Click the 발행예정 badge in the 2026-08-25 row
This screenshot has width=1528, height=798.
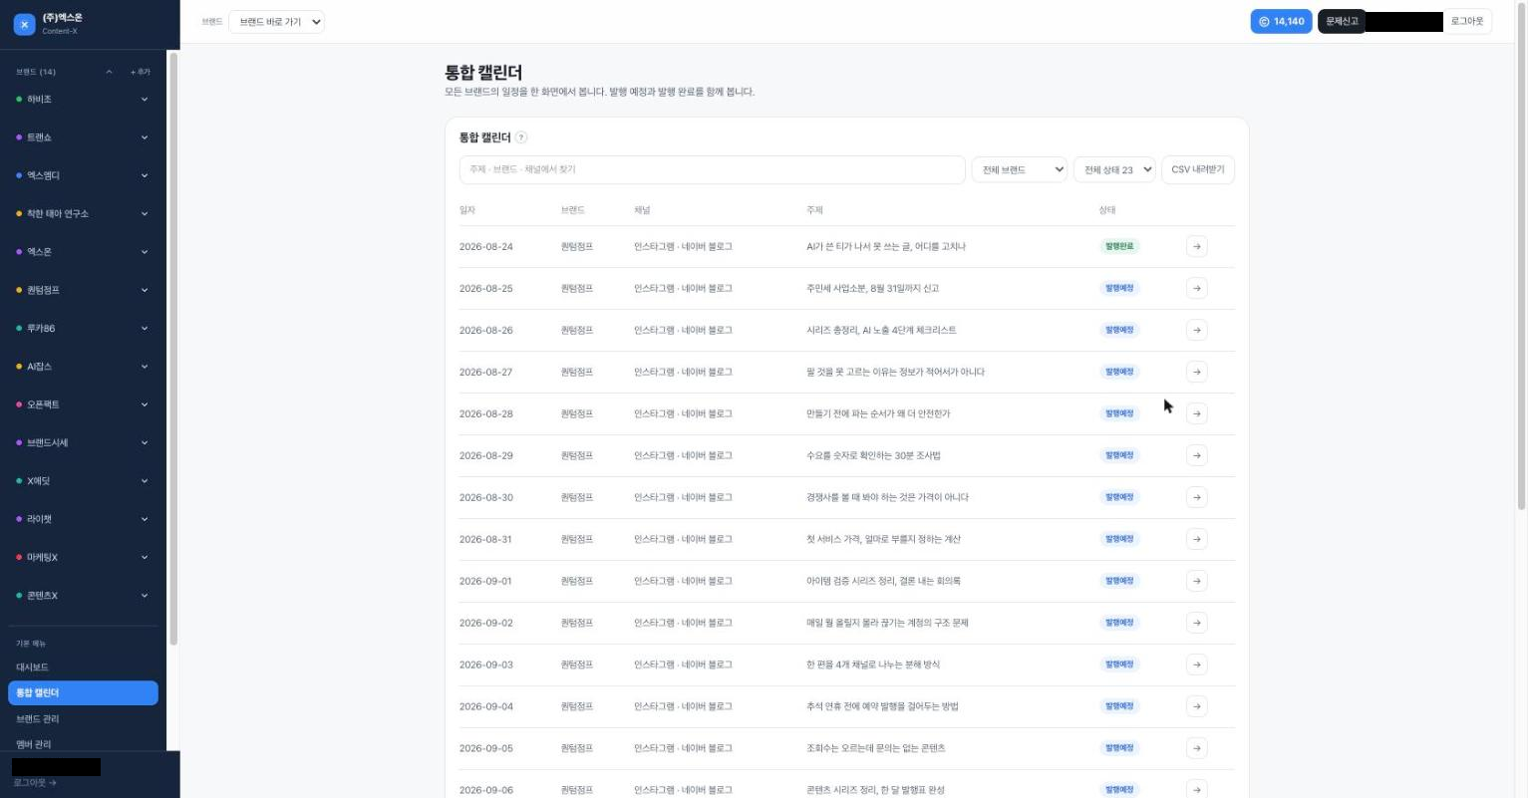click(1119, 288)
